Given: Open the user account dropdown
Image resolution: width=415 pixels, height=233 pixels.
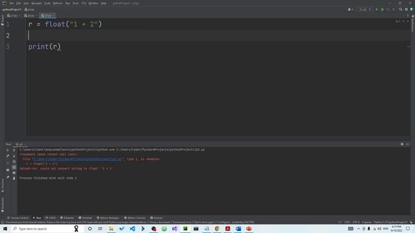Looking at the screenshot, I should tap(350, 9).
